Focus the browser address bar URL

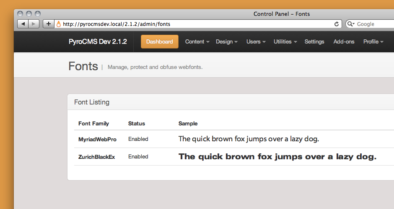198,24
